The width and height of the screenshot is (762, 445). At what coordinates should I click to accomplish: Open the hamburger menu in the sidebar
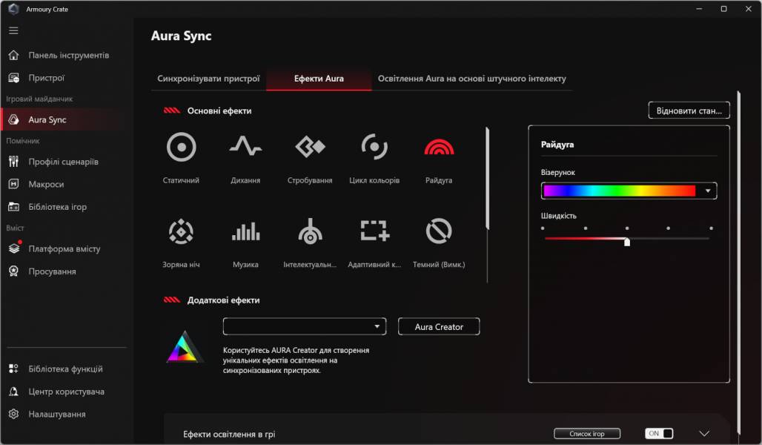click(13, 30)
